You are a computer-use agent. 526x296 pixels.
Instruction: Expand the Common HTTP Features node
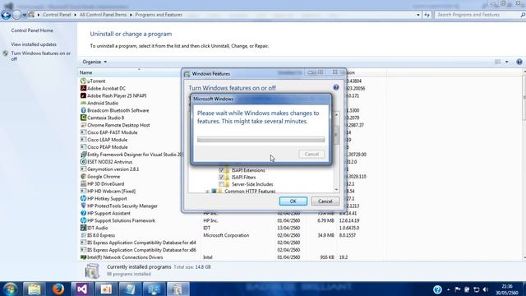207,192
